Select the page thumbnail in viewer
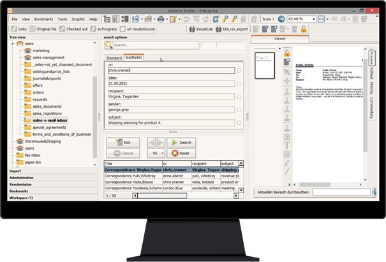Viewport: 386px width, 262px height. [265, 66]
